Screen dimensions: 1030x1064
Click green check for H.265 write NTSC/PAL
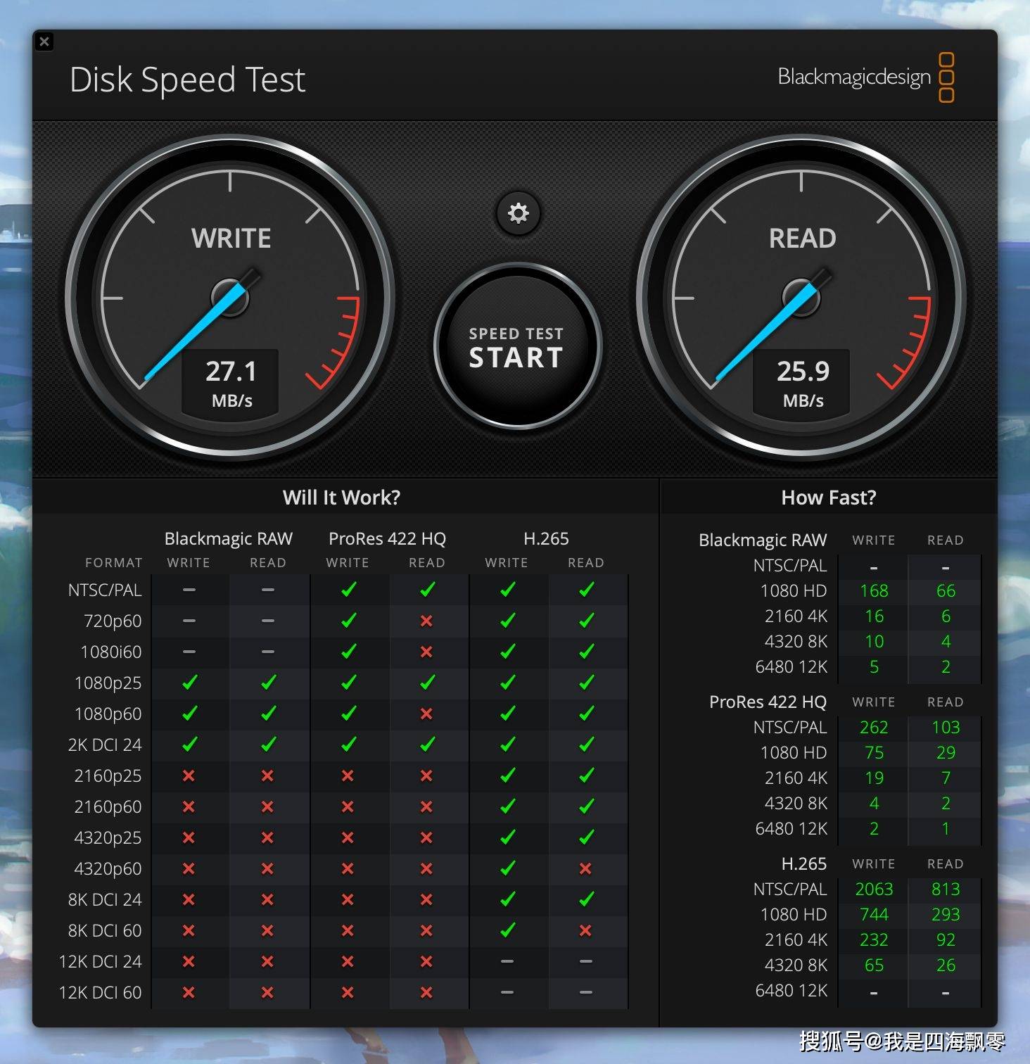[507, 590]
